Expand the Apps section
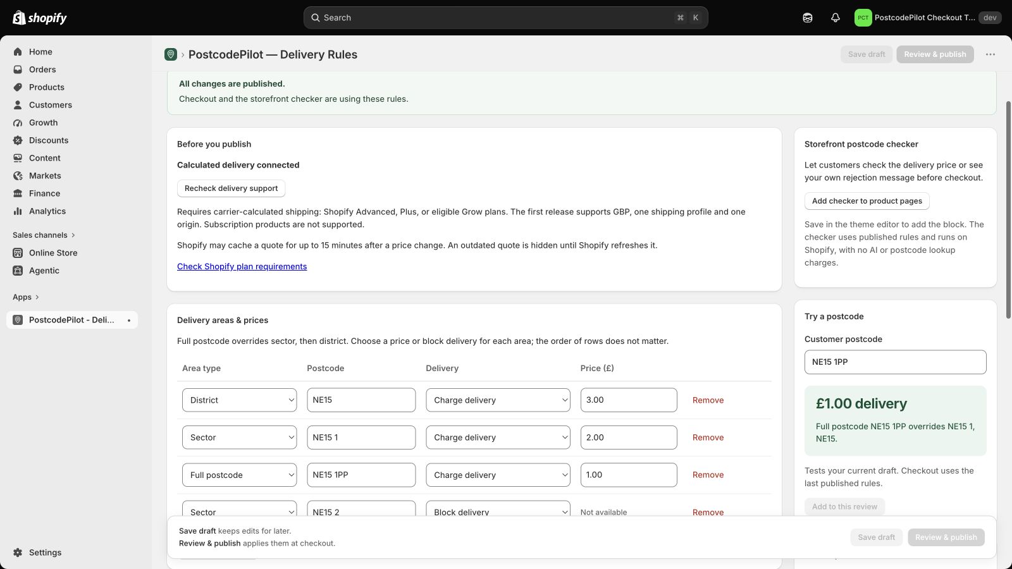This screenshot has height=569, width=1012. (x=26, y=297)
